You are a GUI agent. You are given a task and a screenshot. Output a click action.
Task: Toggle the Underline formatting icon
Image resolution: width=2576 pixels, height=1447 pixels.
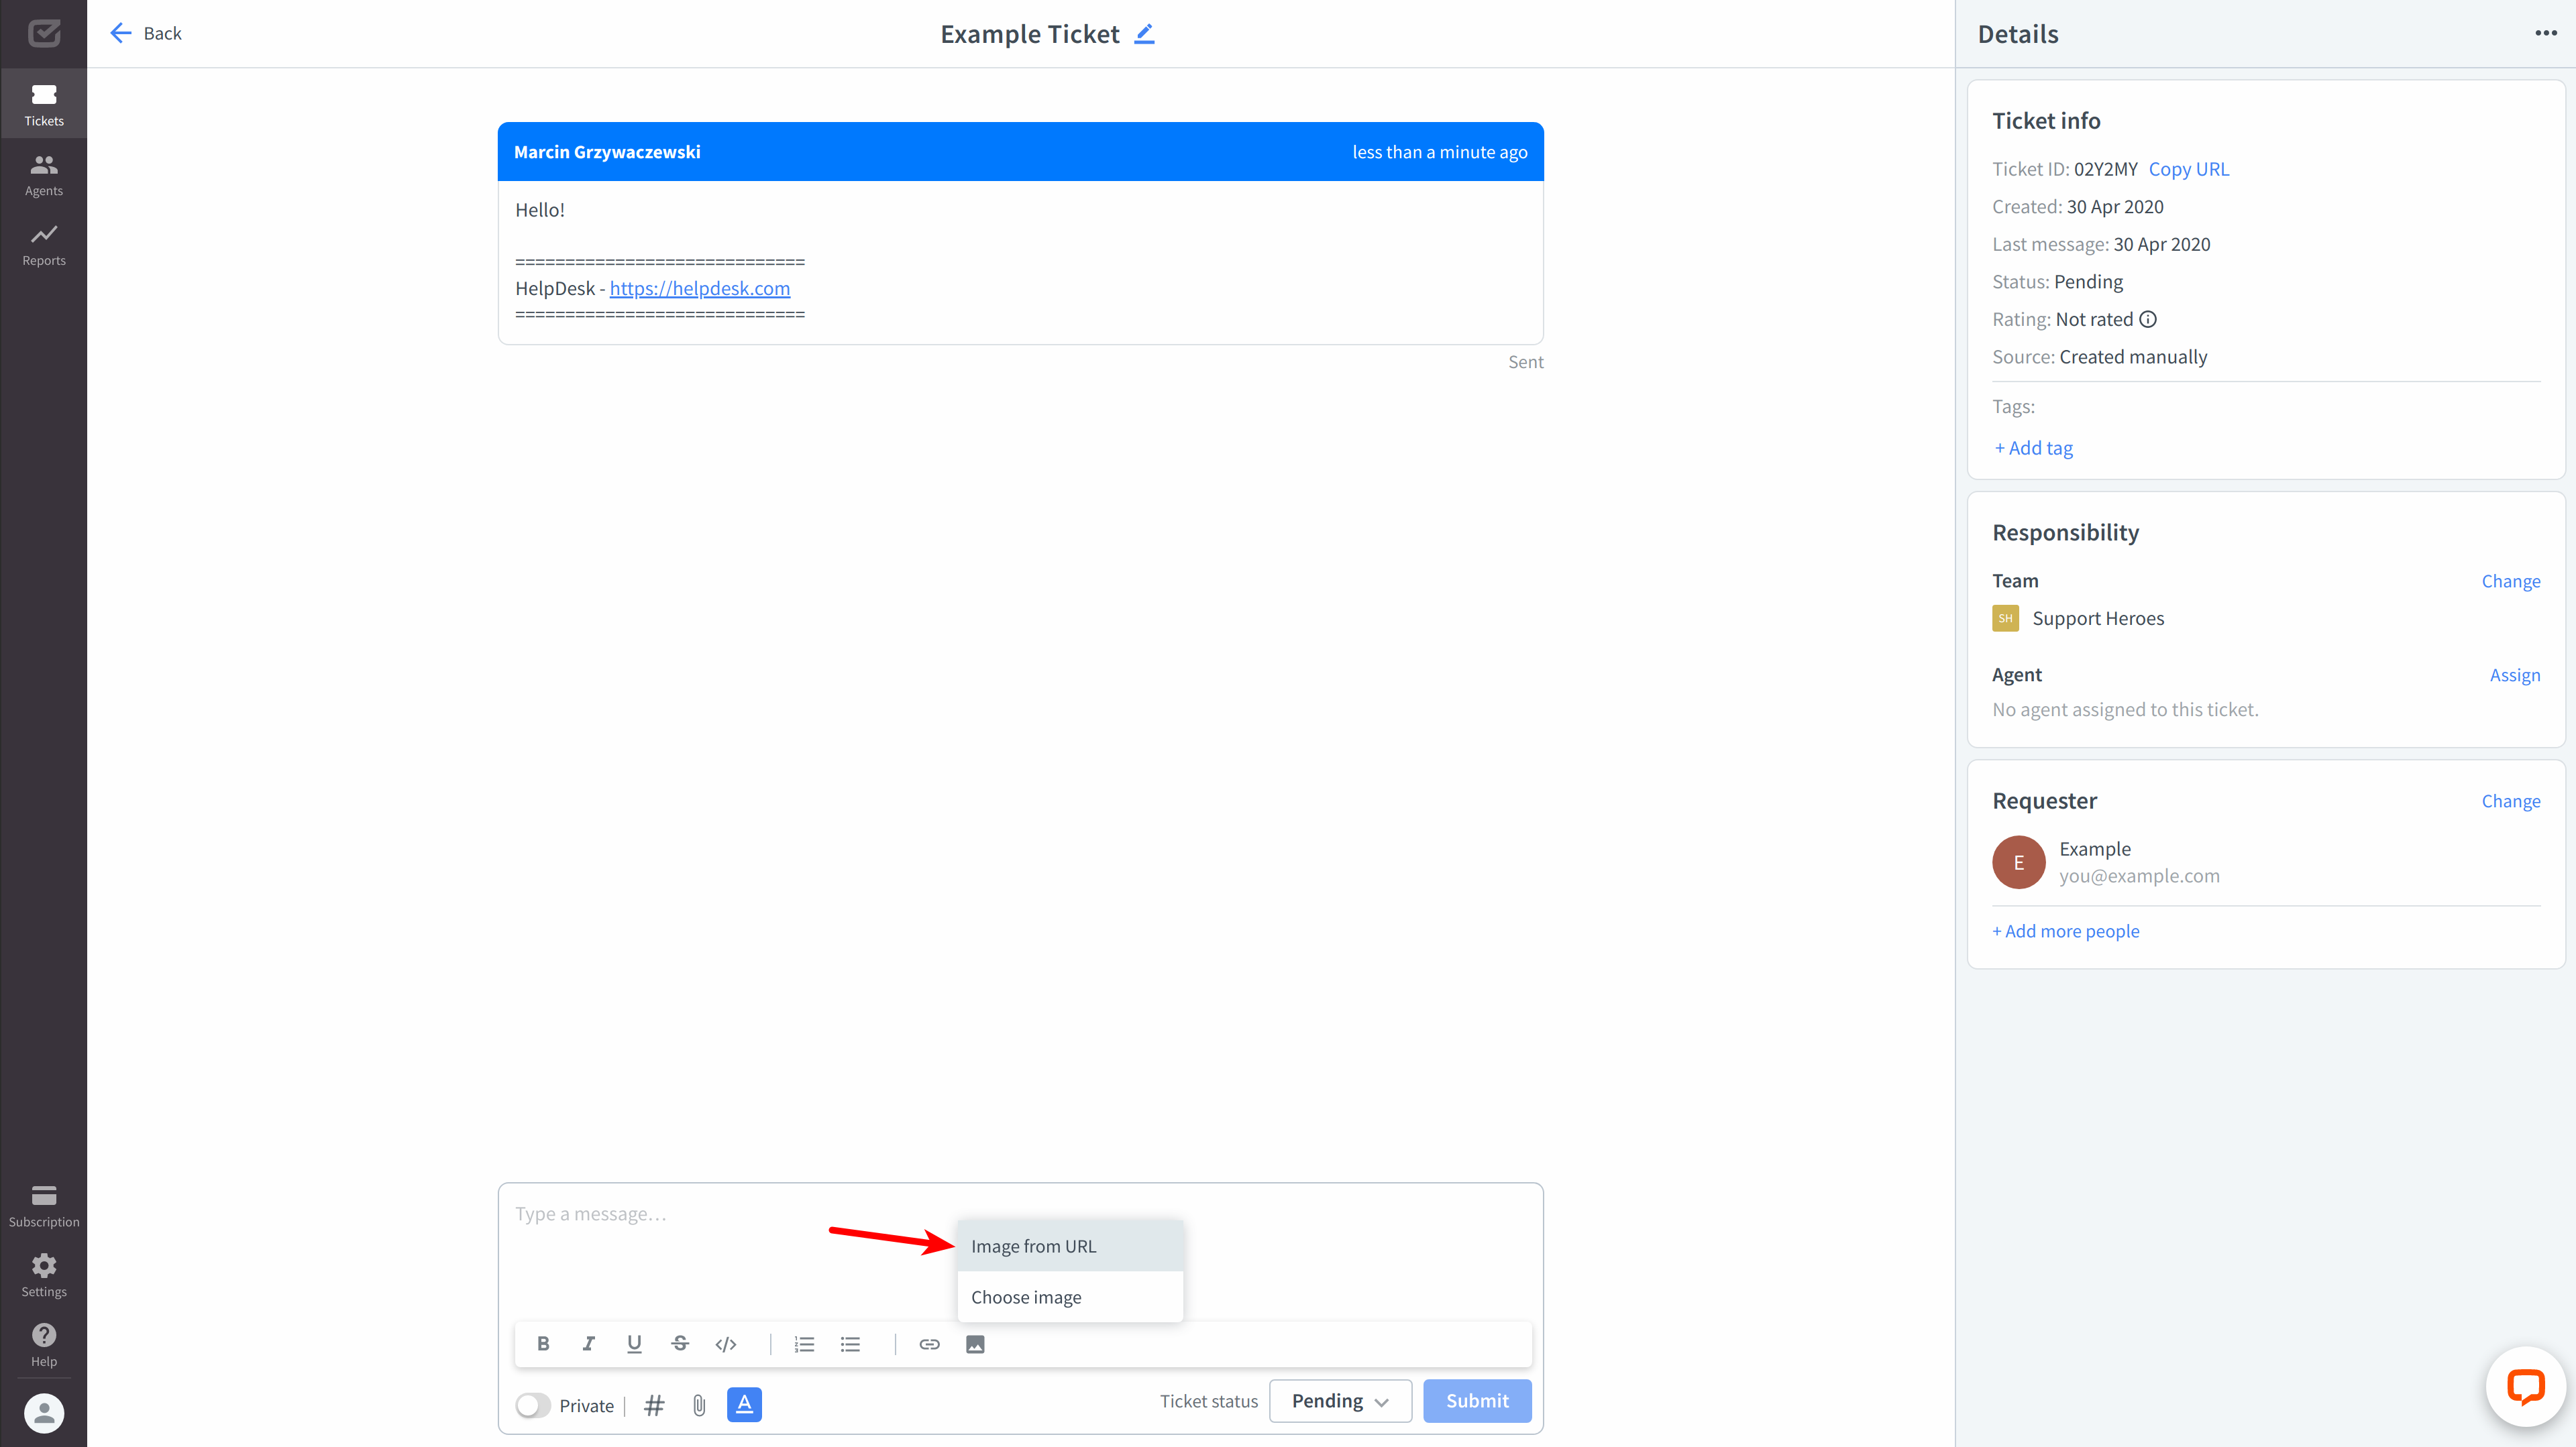pyautogui.click(x=633, y=1344)
